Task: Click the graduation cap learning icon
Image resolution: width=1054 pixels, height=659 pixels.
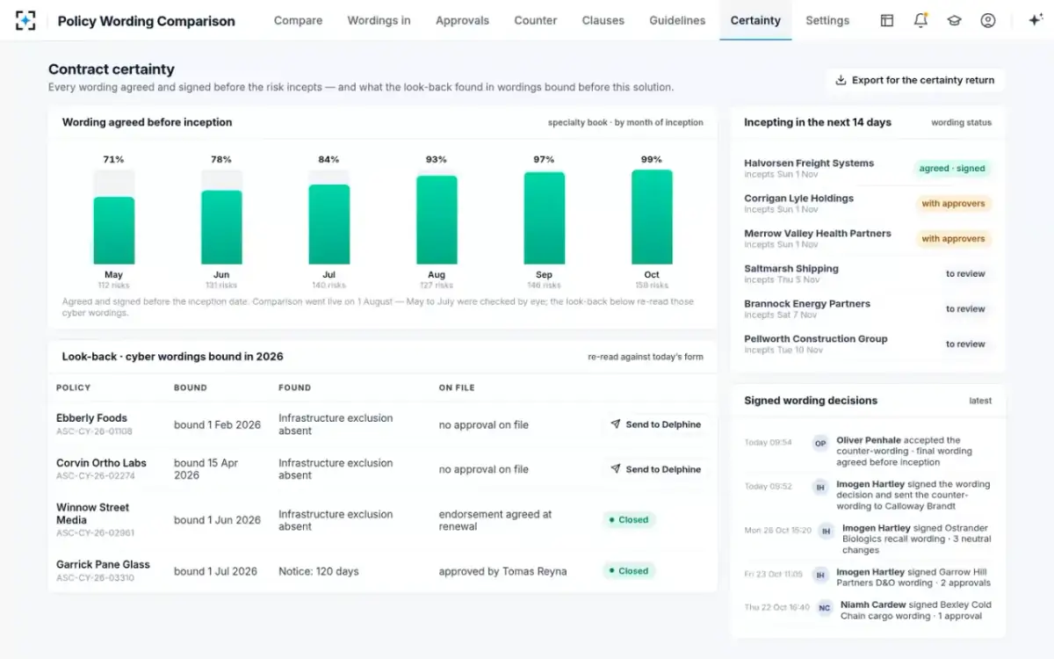Action: pos(954,20)
